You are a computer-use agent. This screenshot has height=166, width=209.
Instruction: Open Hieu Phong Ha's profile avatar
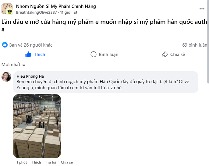[x=6, y=77]
